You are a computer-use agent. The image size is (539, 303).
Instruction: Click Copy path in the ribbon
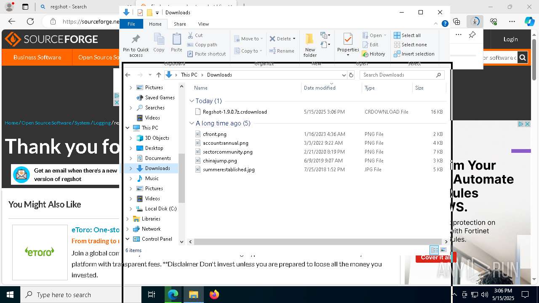click(202, 45)
